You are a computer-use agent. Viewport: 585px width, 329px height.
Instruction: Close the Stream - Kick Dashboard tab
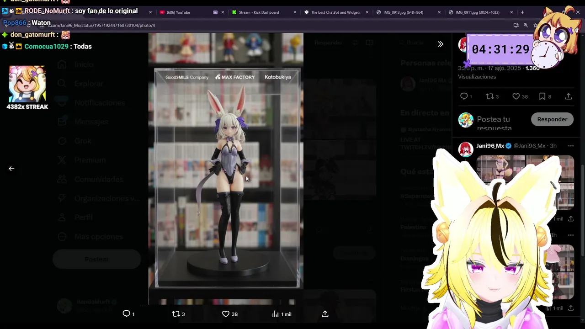295,12
